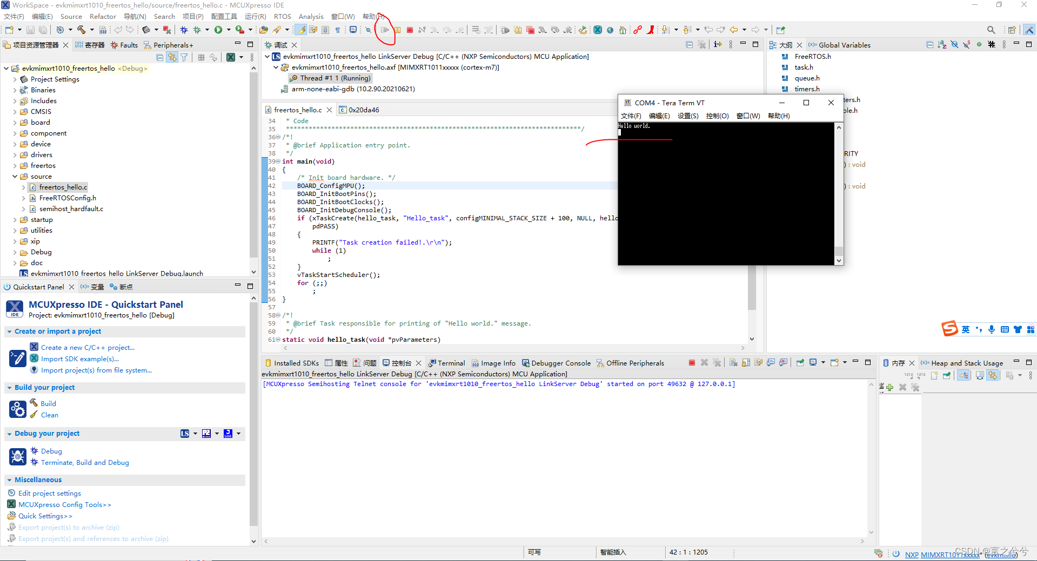Click the blue Debug bug icon
Screen dimensions: 1037x561
pyautogui.click(x=184, y=30)
